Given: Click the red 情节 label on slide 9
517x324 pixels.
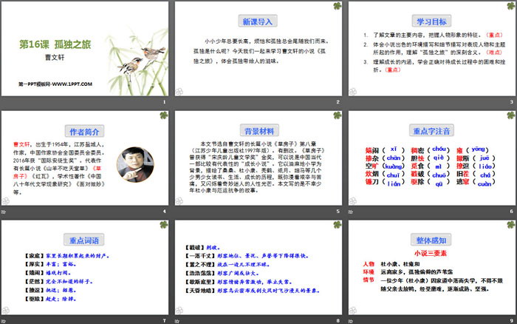Looking at the screenshot, I should click(369, 280).
